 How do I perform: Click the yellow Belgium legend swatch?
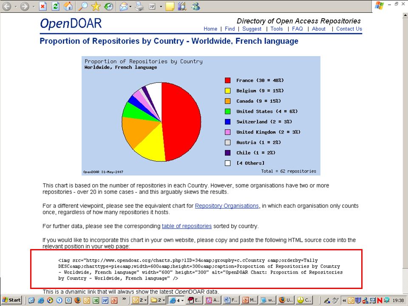[x=228, y=91]
